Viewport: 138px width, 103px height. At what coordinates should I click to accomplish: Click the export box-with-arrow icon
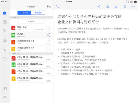pyautogui.click(x=108, y=6)
